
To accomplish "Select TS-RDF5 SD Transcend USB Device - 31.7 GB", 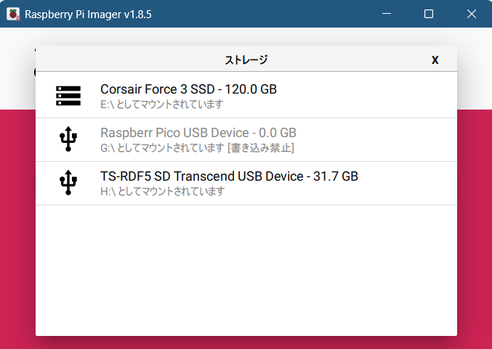I will tap(246, 184).
